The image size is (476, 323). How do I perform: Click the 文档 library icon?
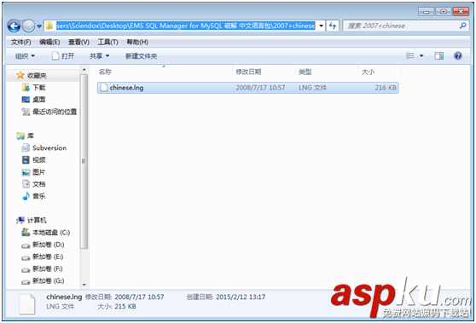26,184
